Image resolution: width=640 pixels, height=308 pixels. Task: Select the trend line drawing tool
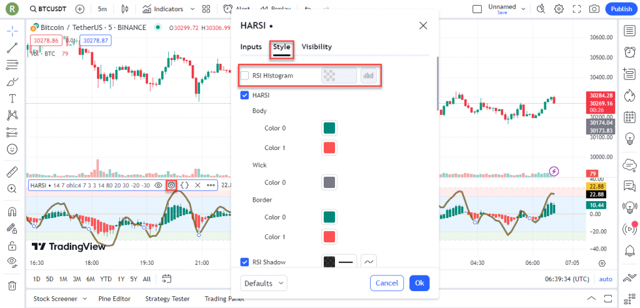pyautogui.click(x=12, y=48)
